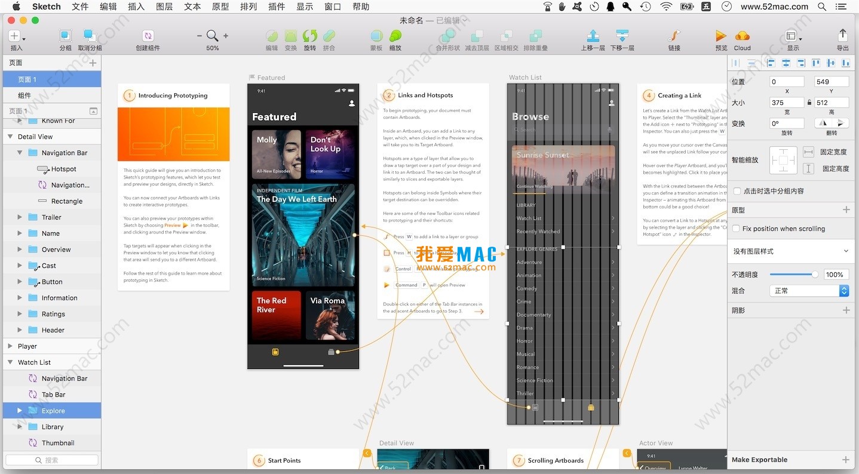Select 组件 symbols page

(x=52, y=96)
